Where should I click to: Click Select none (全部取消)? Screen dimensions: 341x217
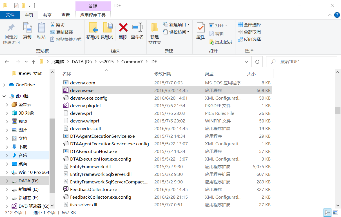249,32
